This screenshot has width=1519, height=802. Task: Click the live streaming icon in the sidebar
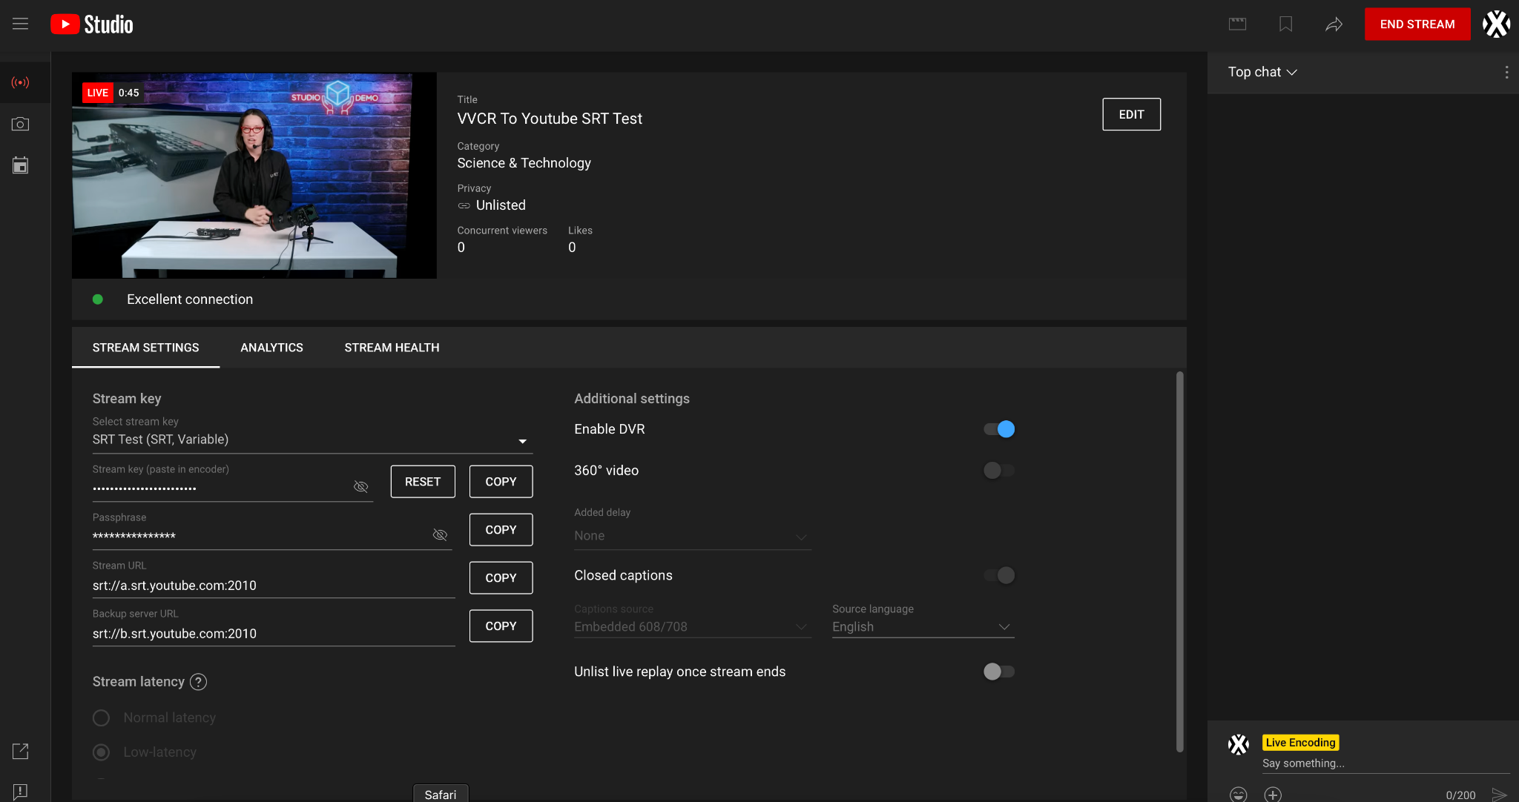click(20, 82)
